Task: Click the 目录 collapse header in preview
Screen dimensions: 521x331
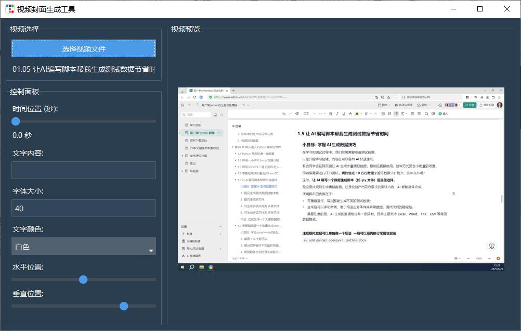Action: point(237,126)
